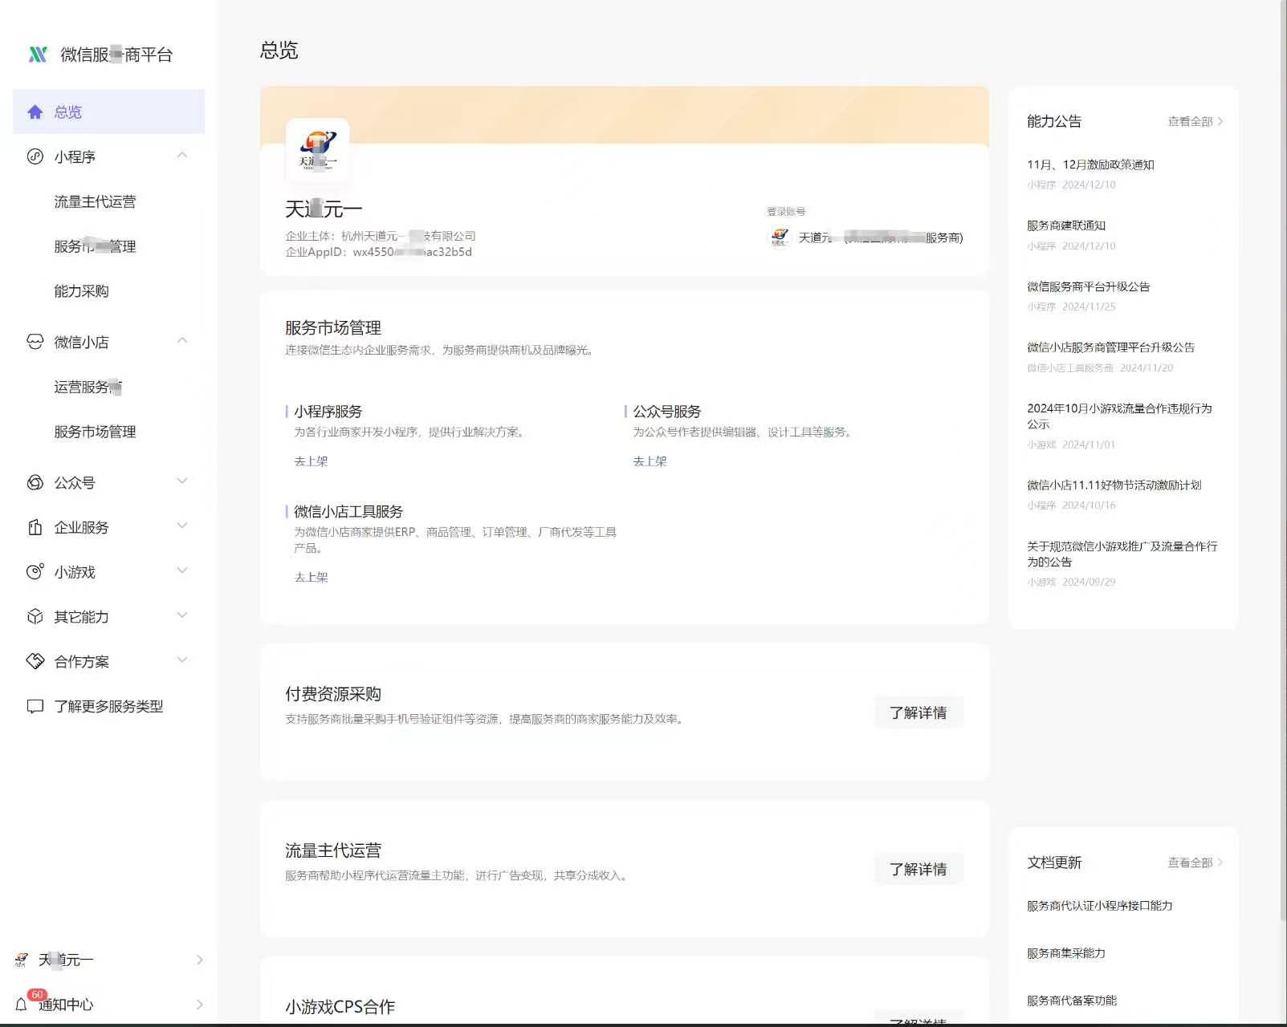The width and height of the screenshot is (1287, 1027).
Task: Click the WeChat service platform logo icon
Action: [x=38, y=54]
